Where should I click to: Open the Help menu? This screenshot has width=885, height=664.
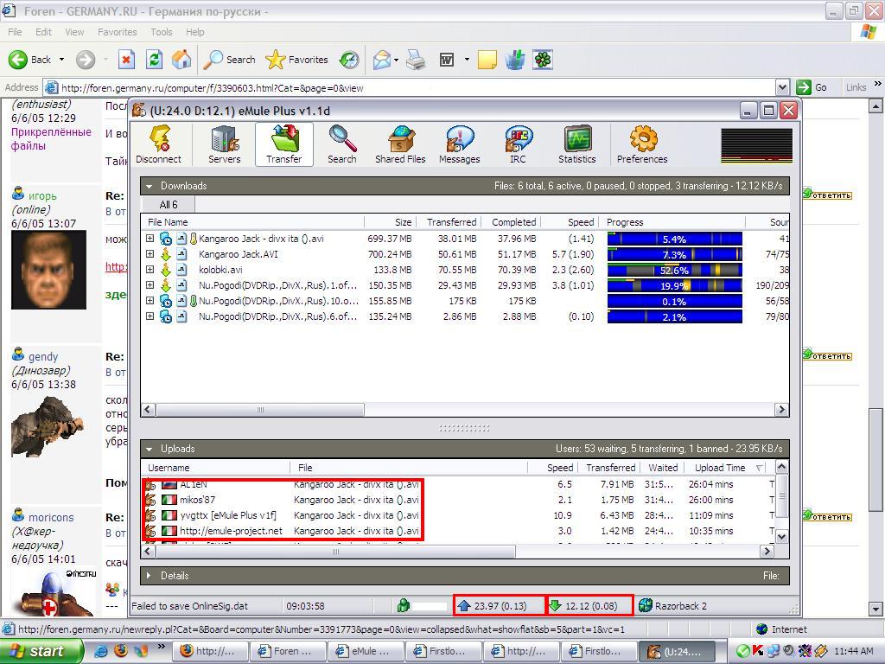point(194,32)
